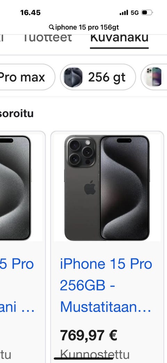Tap the 769,97 € price
The height and width of the screenshot is (363, 167).
point(89,335)
